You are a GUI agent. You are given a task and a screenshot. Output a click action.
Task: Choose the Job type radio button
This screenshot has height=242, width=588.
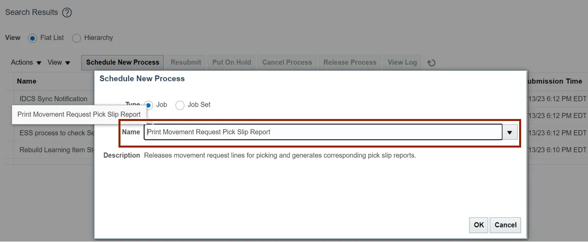(x=149, y=105)
